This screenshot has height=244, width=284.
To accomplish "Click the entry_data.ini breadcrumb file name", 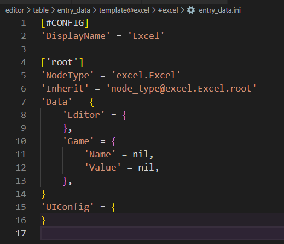I will (x=219, y=10).
